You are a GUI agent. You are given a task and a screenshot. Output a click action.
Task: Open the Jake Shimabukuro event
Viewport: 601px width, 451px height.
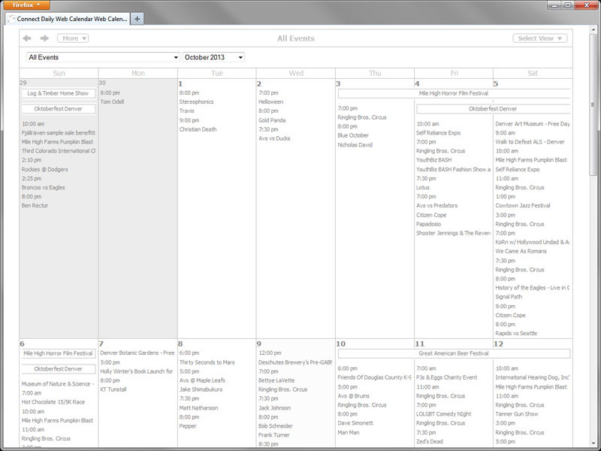pos(201,389)
